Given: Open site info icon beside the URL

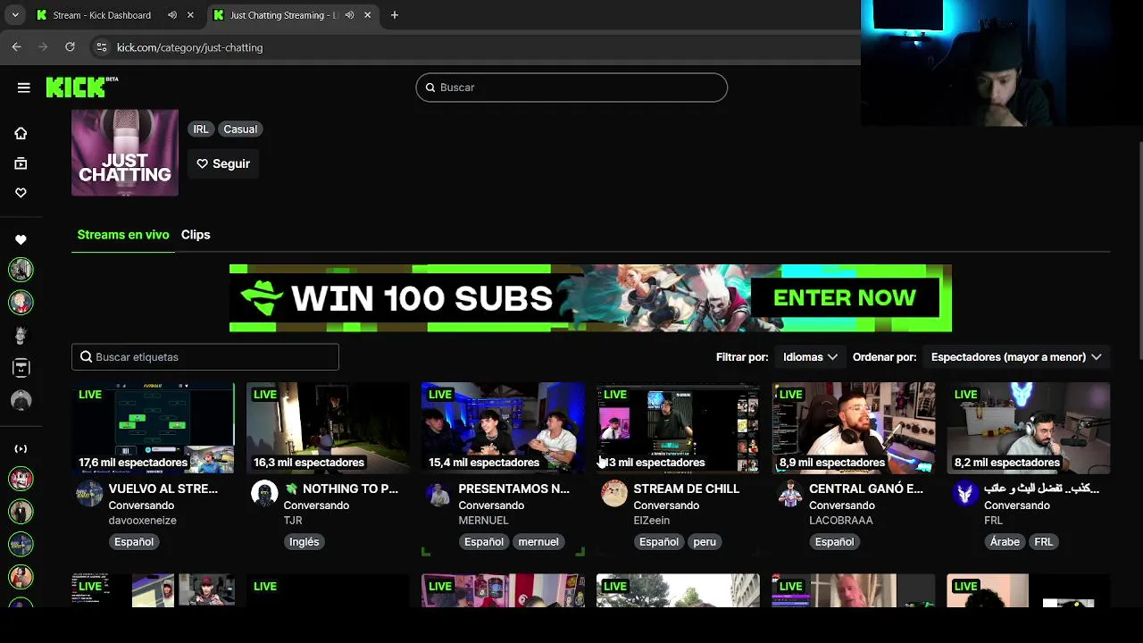Looking at the screenshot, I should [x=101, y=47].
